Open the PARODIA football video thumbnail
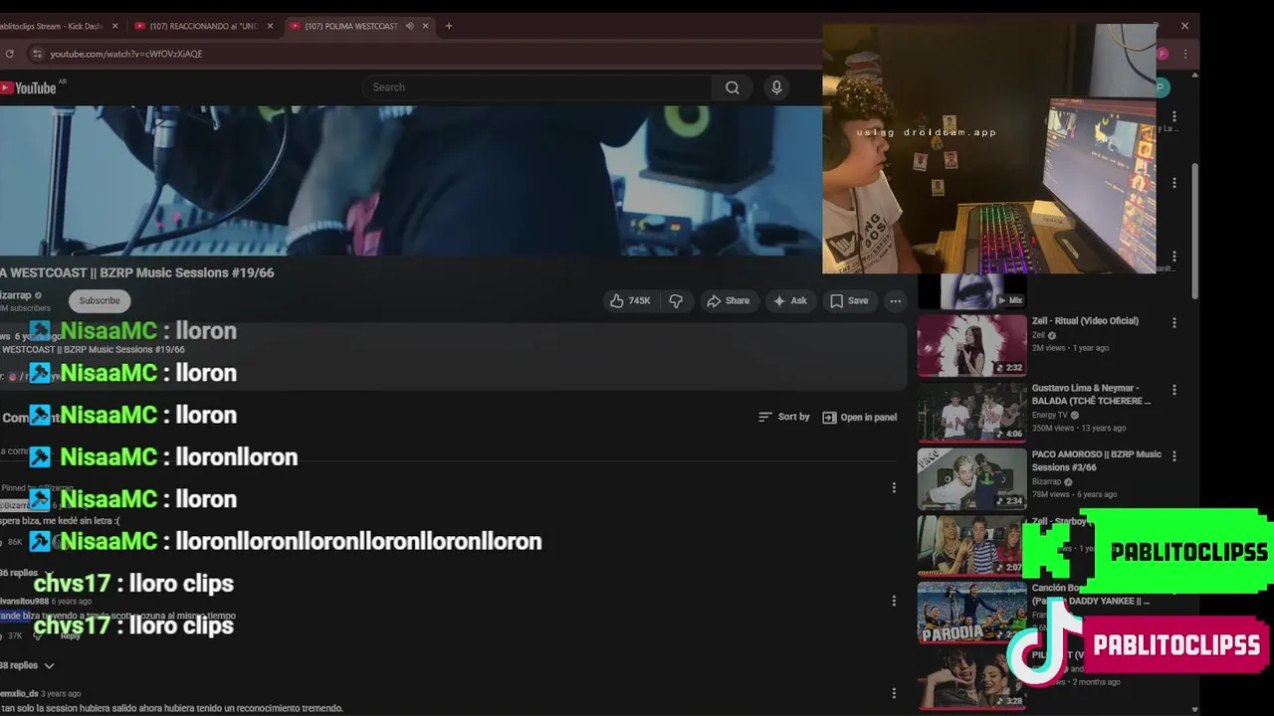Viewport: 1274px width, 716px height. point(971,613)
